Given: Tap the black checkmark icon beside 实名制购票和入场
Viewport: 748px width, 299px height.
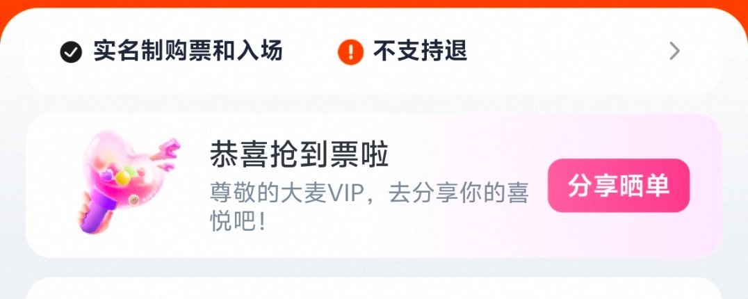Looking at the screenshot, I should coord(71,51).
